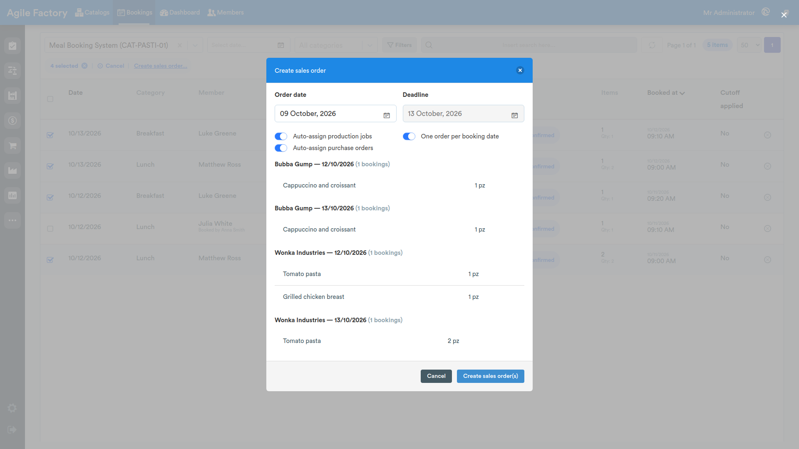The height and width of the screenshot is (449, 799).
Task: Click the date picker calendar icon in toolbar
Action: point(281,45)
